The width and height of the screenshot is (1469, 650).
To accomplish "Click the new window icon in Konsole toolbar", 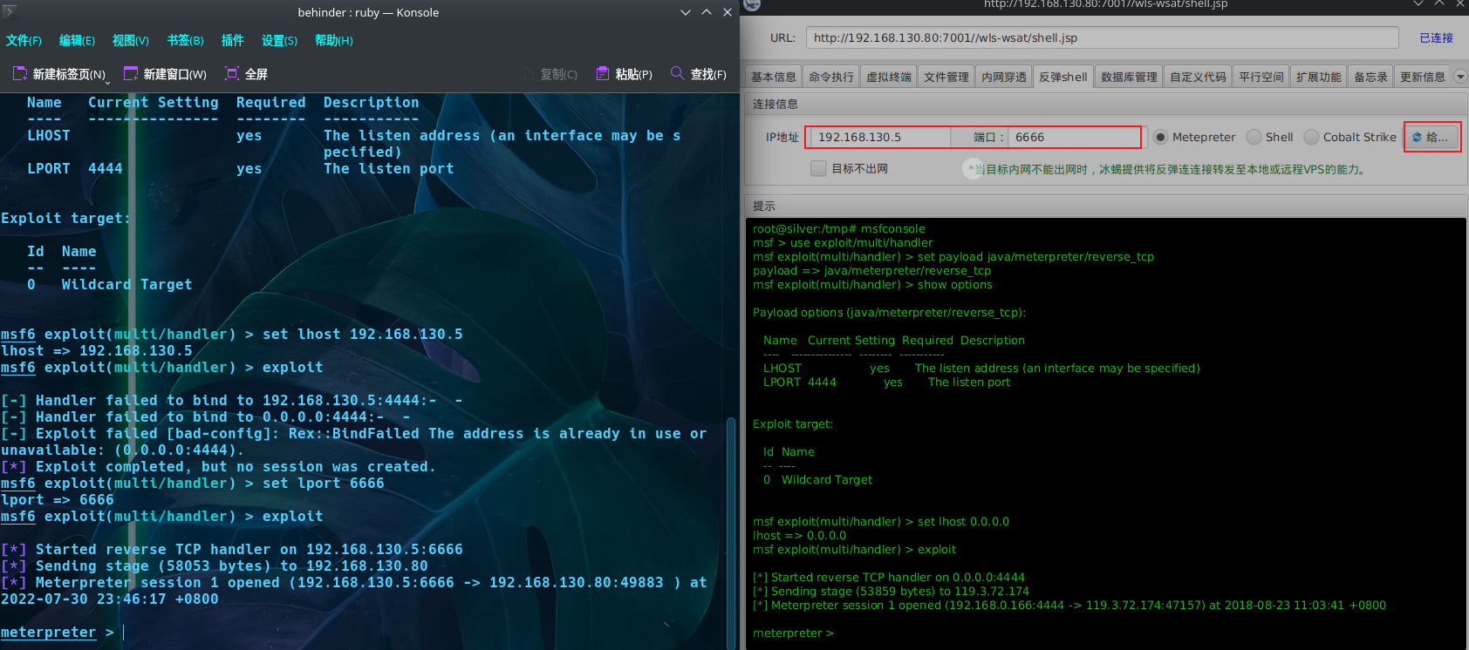I will [x=131, y=74].
